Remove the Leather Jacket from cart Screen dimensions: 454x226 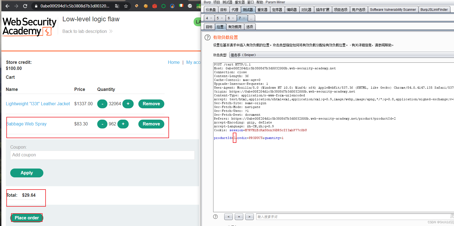(x=151, y=104)
